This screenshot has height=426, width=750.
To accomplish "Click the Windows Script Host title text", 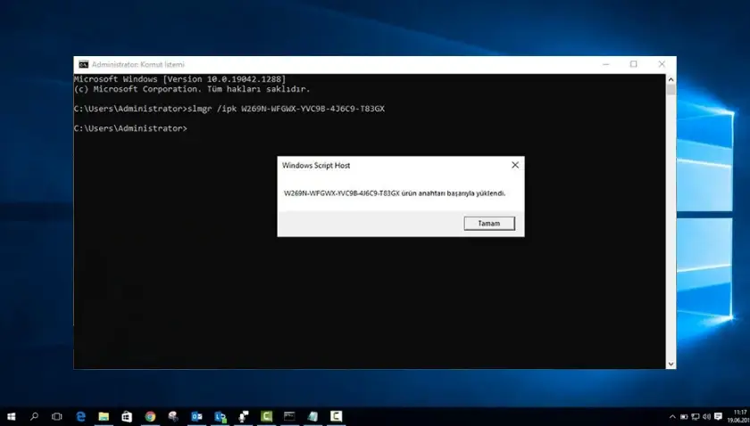I will 316,165.
